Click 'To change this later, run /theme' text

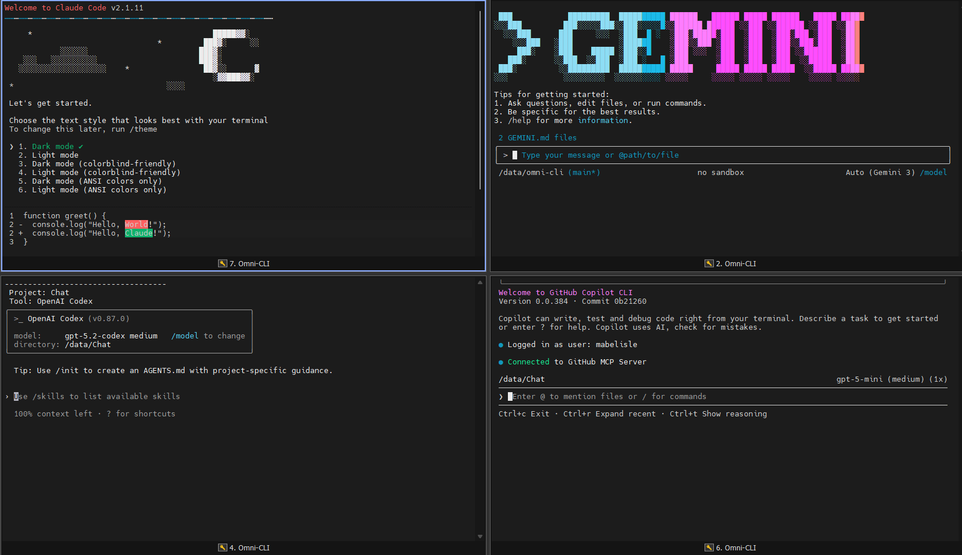point(83,129)
